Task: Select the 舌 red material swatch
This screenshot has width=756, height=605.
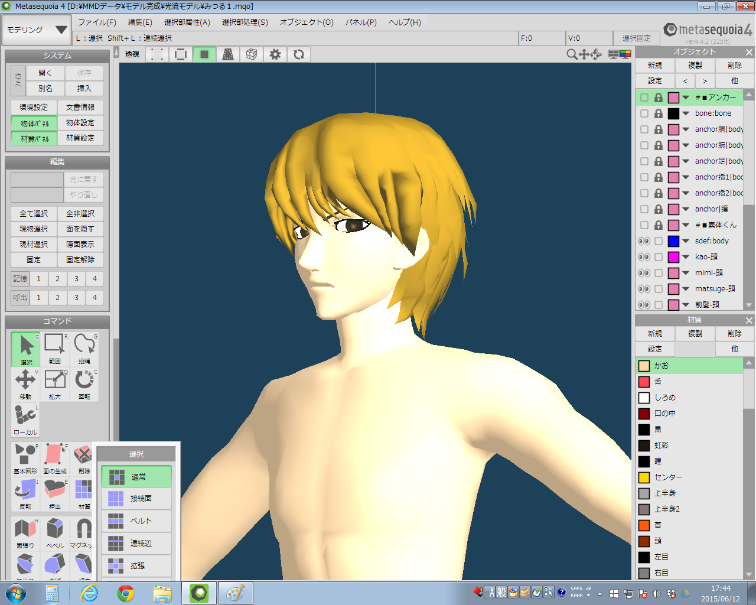Action: 644,382
